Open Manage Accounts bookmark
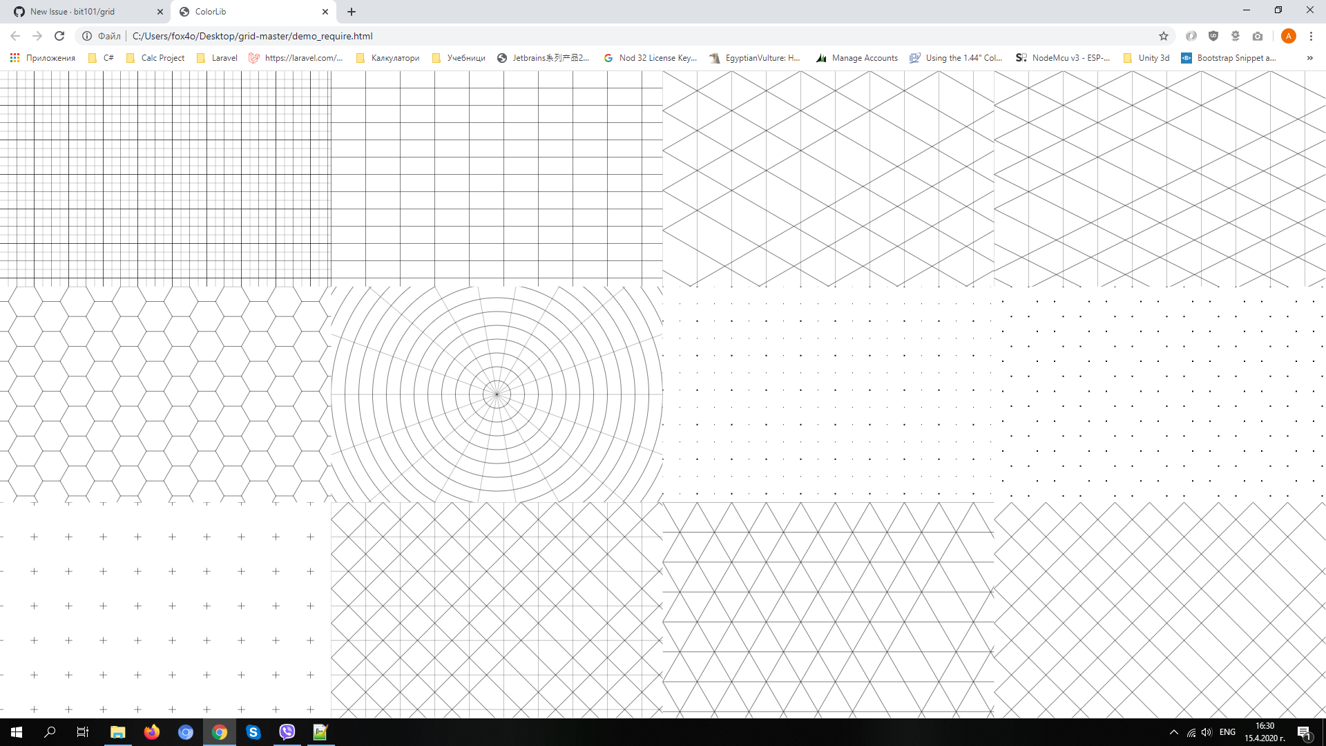Screen dimensions: 1326x746 point(857,58)
